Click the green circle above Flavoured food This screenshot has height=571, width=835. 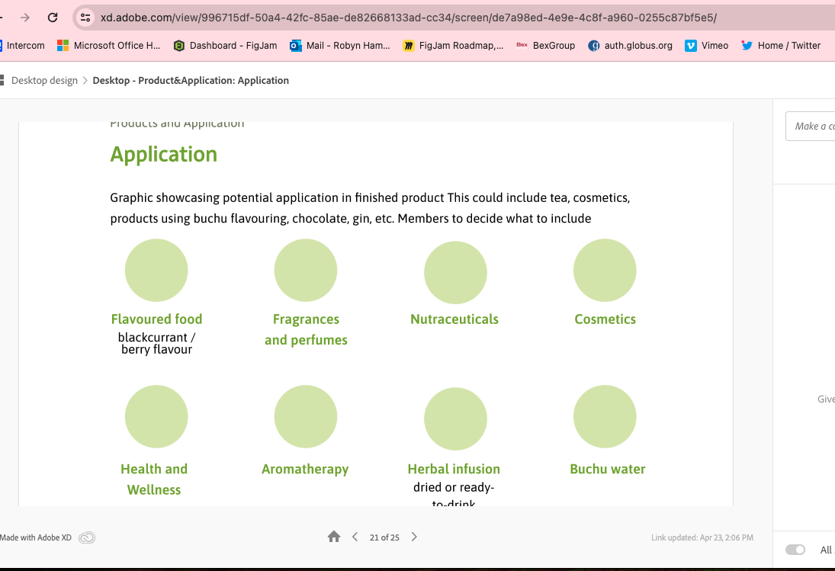tap(156, 271)
